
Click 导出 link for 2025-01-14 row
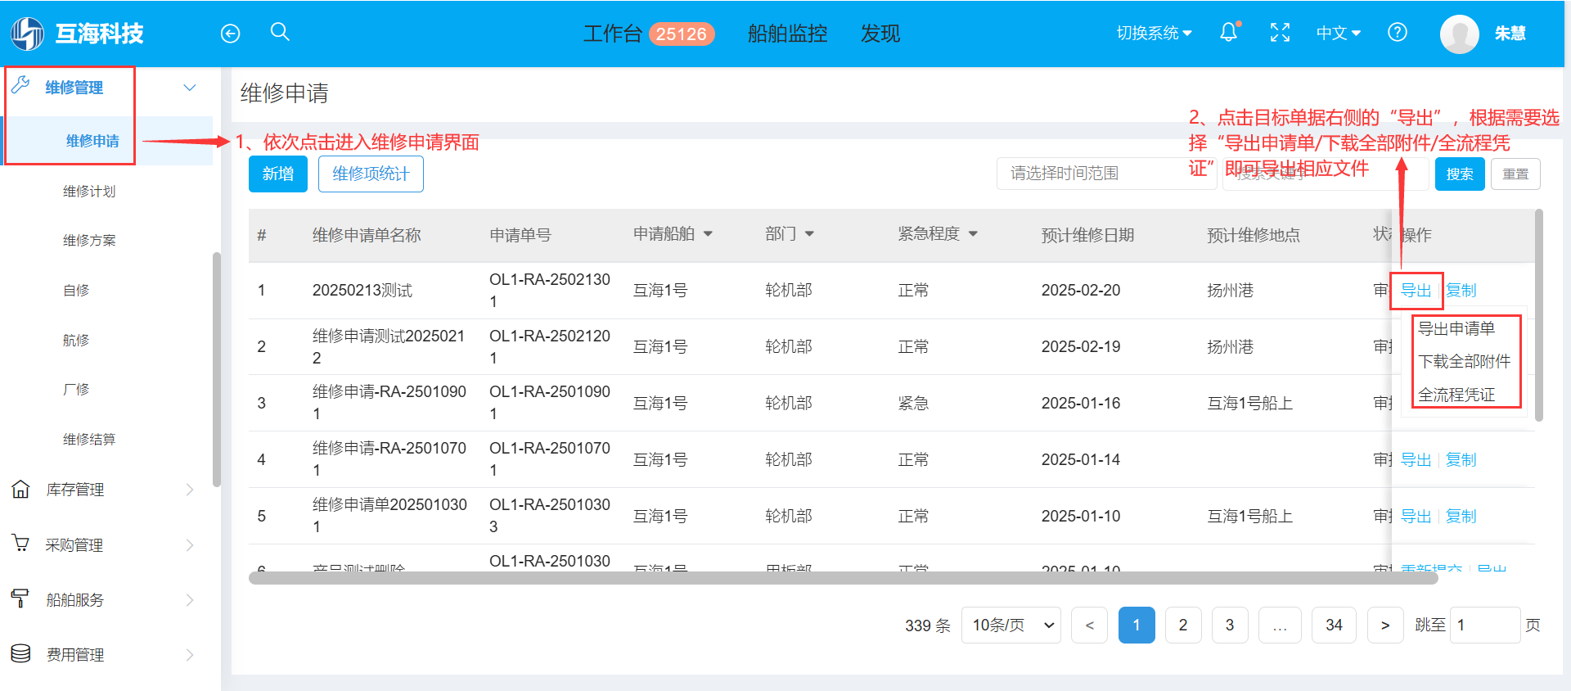click(x=1416, y=459)
